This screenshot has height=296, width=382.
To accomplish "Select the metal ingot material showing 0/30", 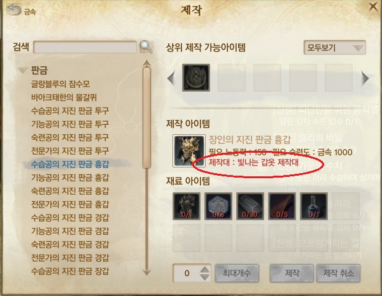I will tap(250, 206).
